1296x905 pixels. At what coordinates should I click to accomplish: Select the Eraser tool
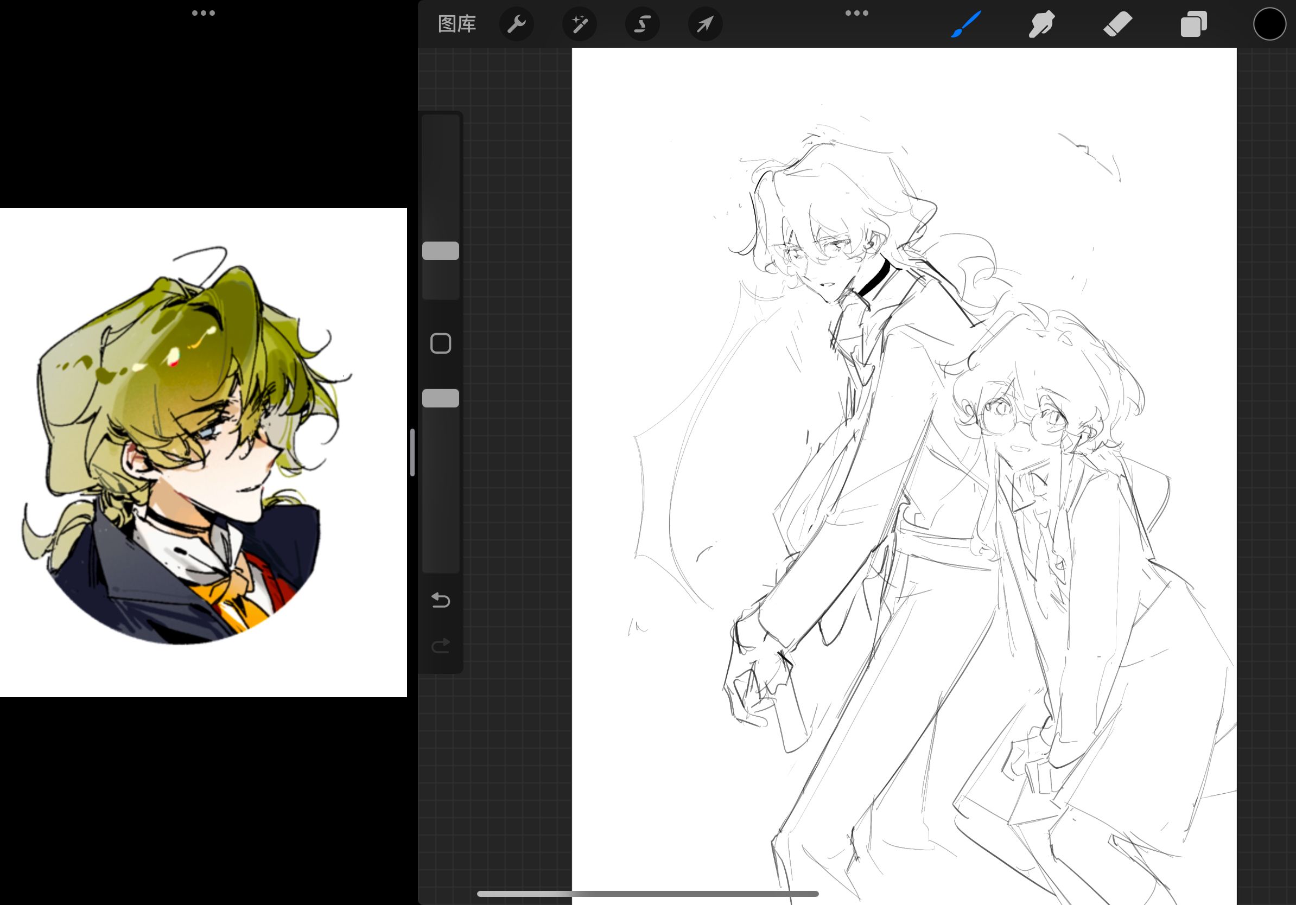[x=1117, y=24]
